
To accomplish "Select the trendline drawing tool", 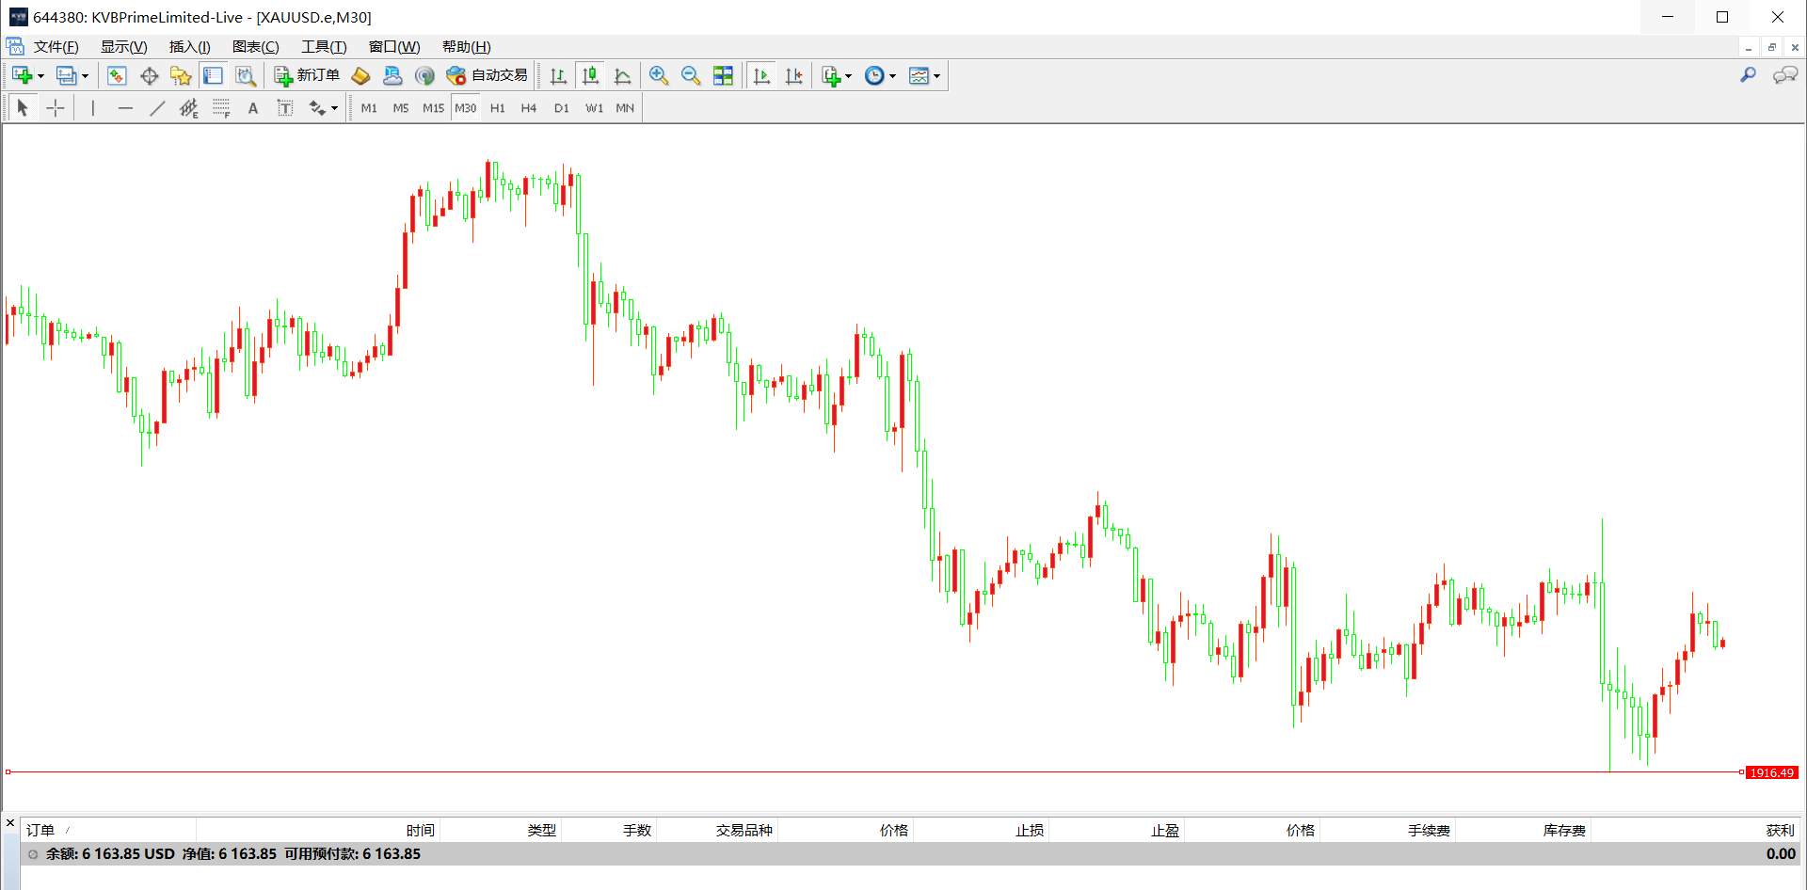I will coord(157,108).
